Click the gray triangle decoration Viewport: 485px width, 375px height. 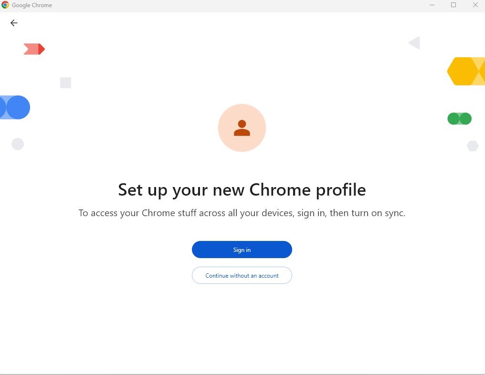pyautogui.click(x=414, y=42)
